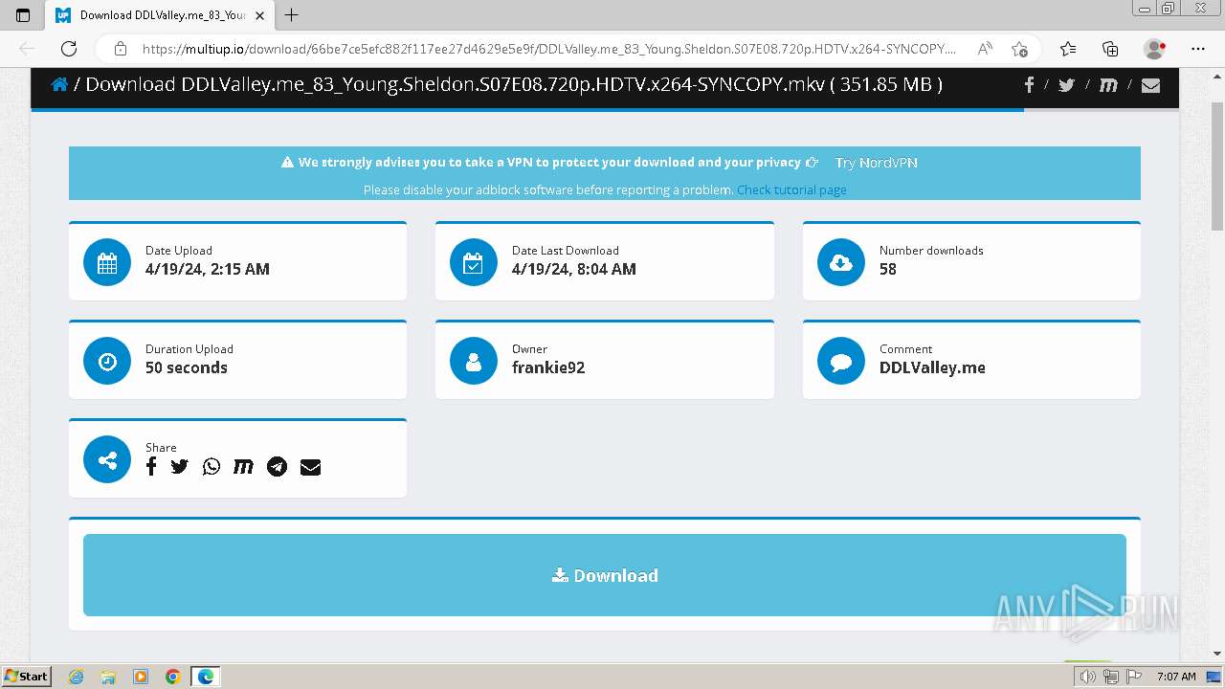Share via Telegram in the Share card
Screen dimensions: 1225x689
click(x=277, y=467)
